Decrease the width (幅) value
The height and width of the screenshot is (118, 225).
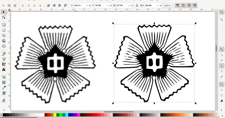tap(129, 5)
